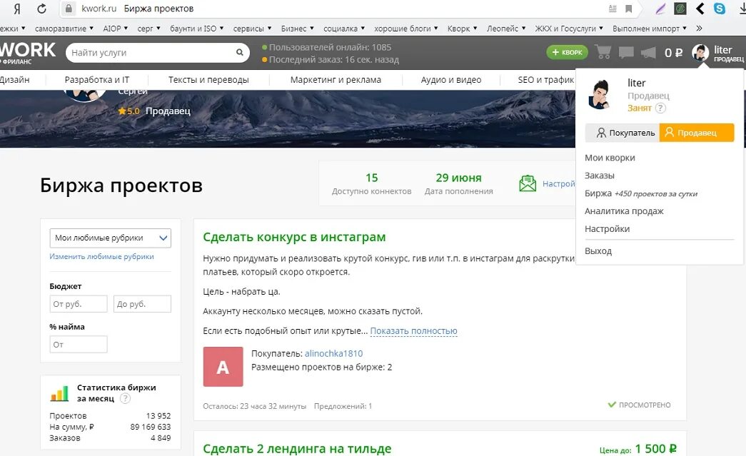The image size is (746, 456).
Task: Open project Сделать конкурс в инстаграм
Action: click(294, 237)
